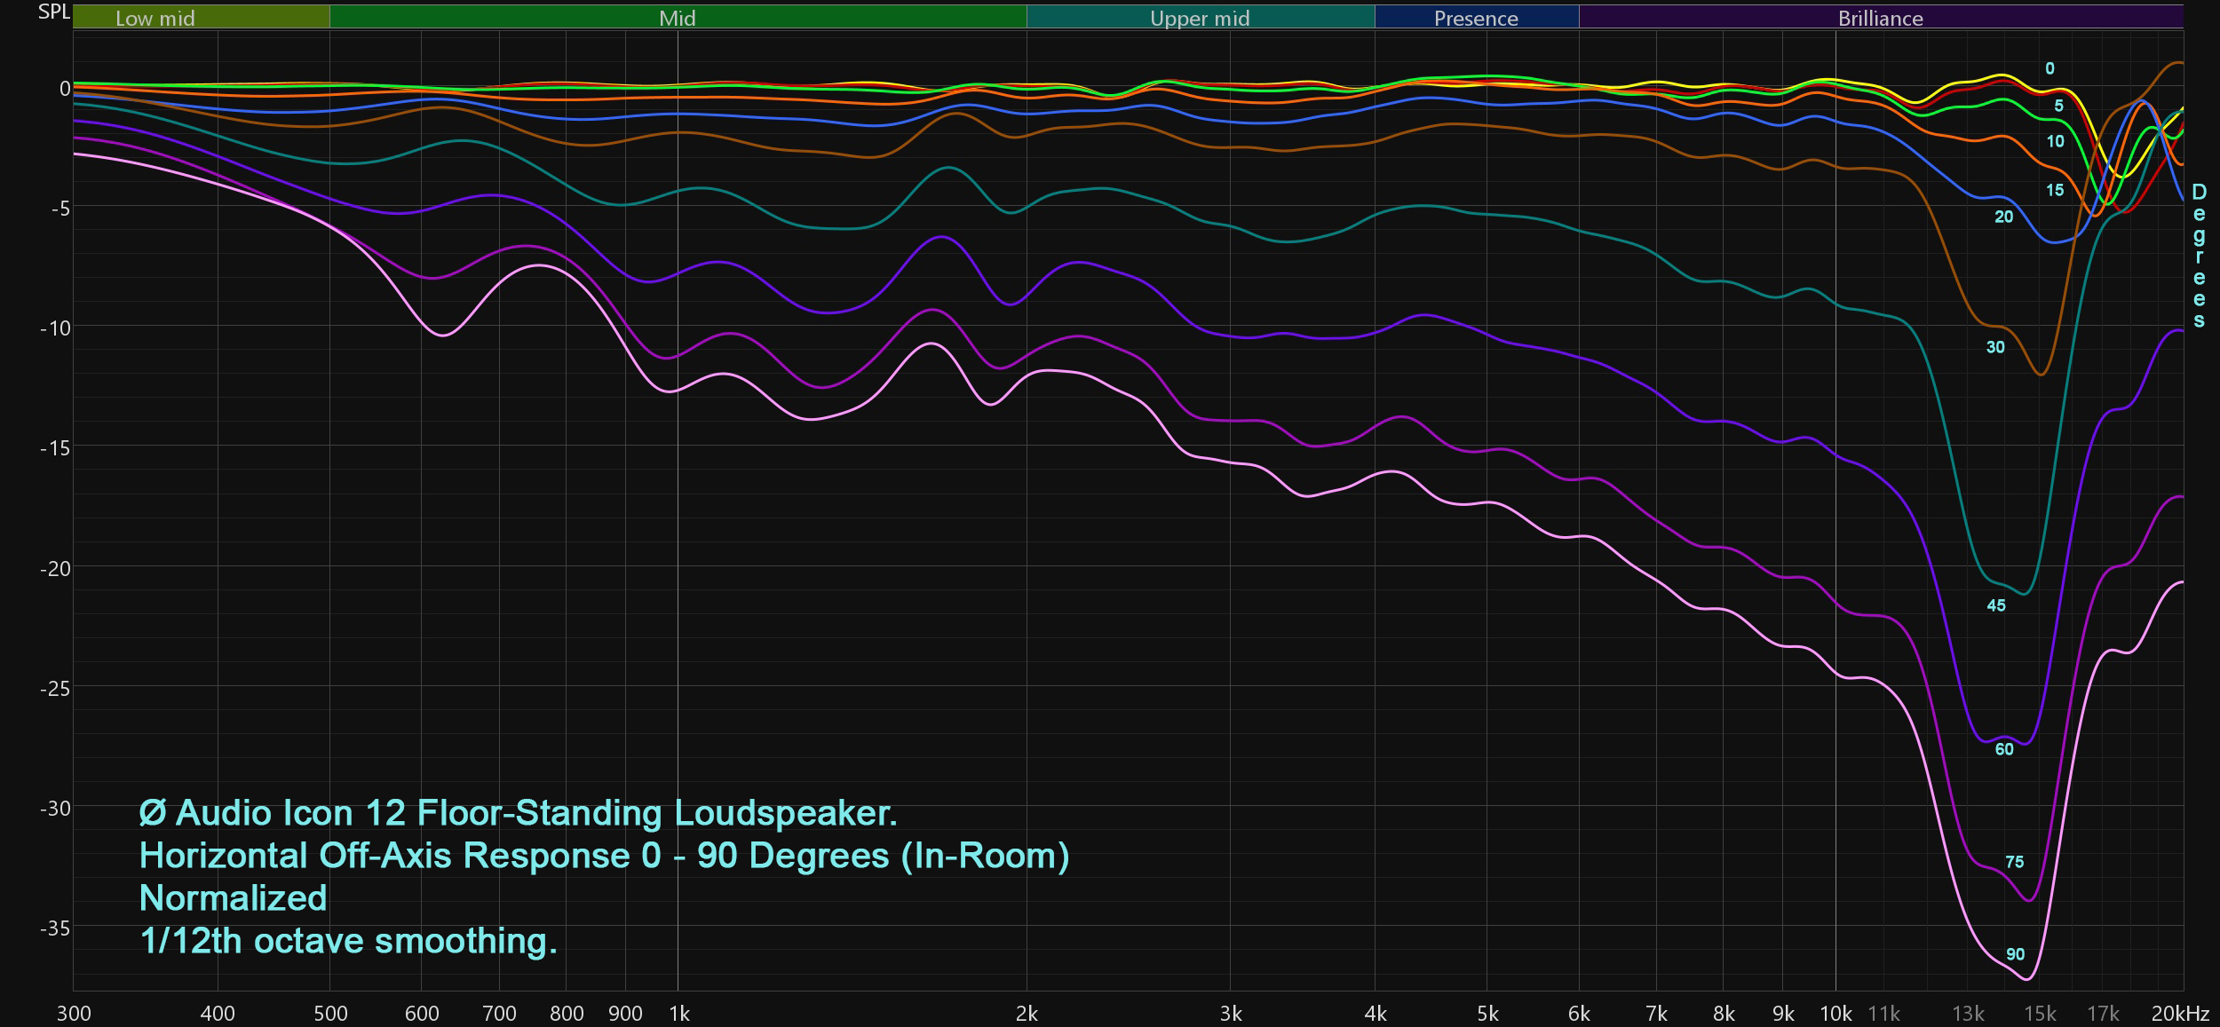Click the Upper mid band header
This screenshot has height=1027, width=2220.
tap(1199, 18)
